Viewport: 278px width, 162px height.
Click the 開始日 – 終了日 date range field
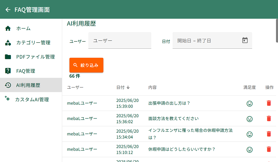(x=207, y=40)
